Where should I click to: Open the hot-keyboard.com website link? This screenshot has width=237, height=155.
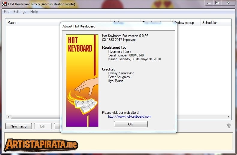tap(130, 116)
